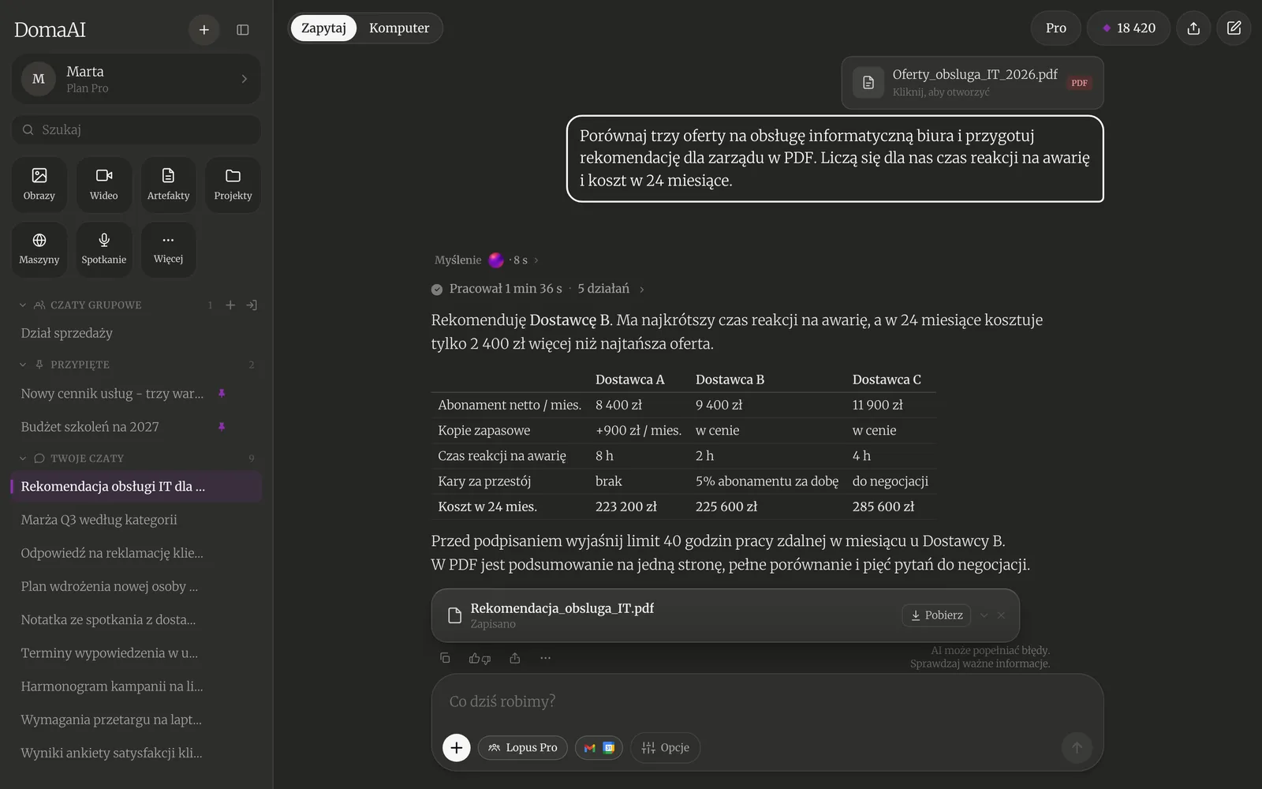The width and height of the screenshot is (1262, 789).
Task: Open the Dział sprzedaży group chat
Action: 136,333
